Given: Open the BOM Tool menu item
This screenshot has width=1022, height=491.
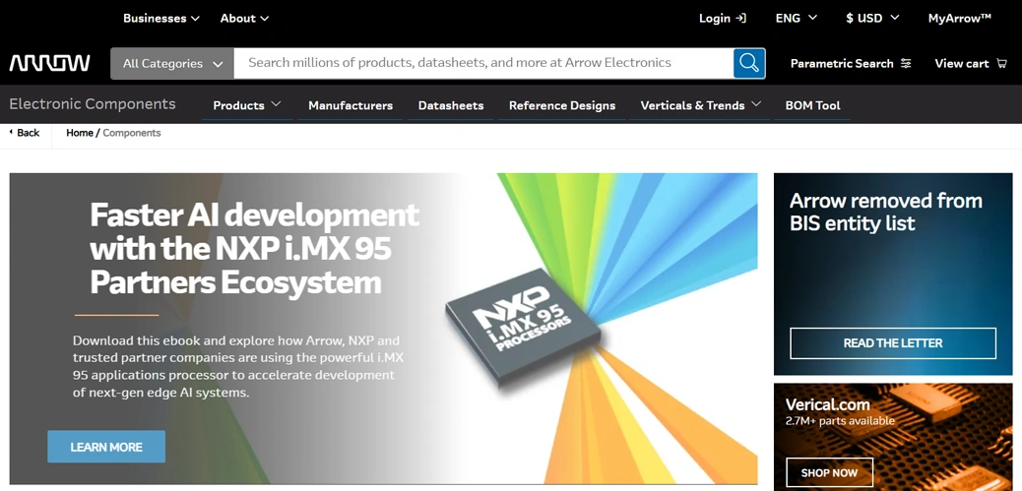Looking at the screenshot, I should (x=813, y=105).
